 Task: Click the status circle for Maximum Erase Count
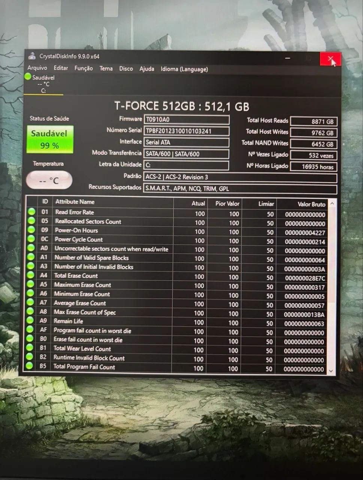[31, 284]
